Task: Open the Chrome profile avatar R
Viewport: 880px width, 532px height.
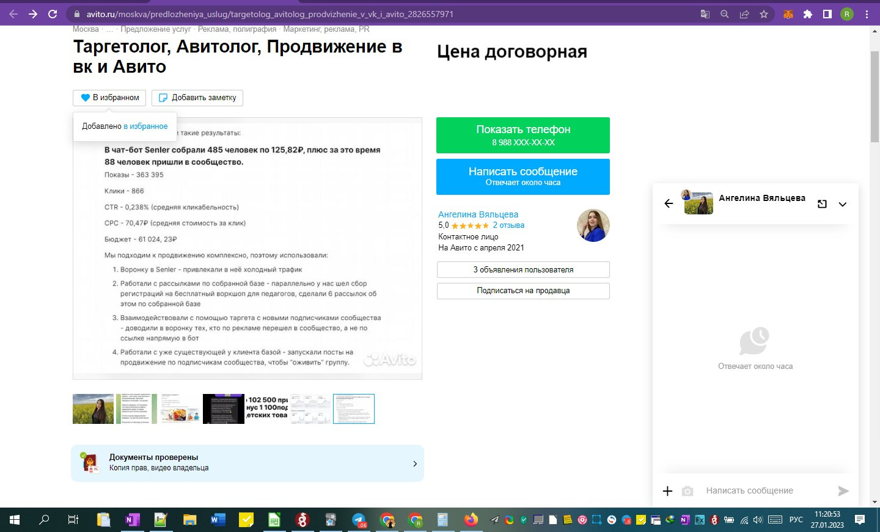Action: tap(847, 14)
